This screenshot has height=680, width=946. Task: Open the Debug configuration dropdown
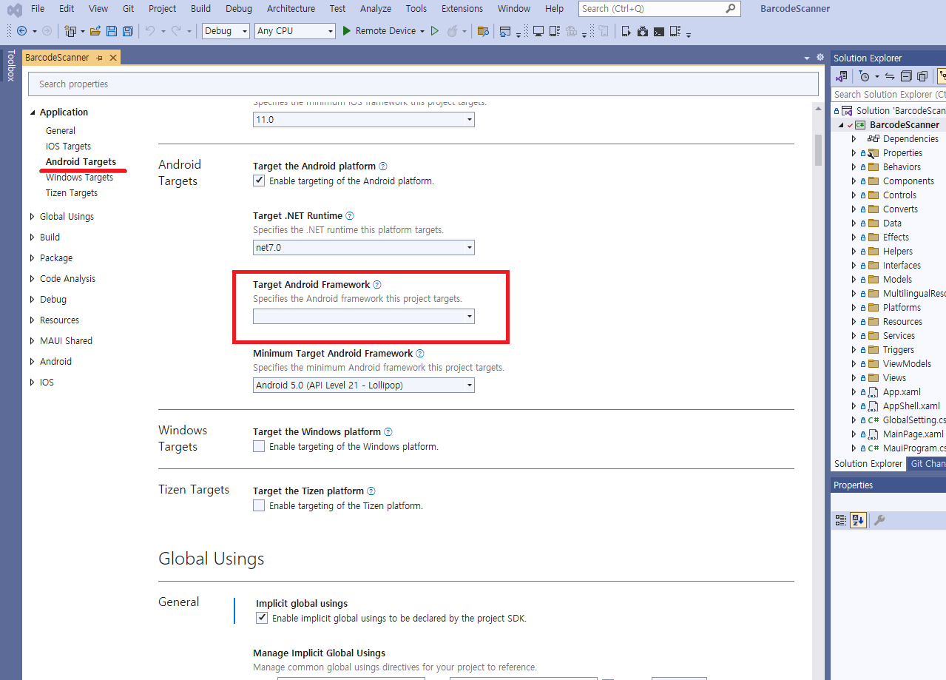[x=226, y=31]
